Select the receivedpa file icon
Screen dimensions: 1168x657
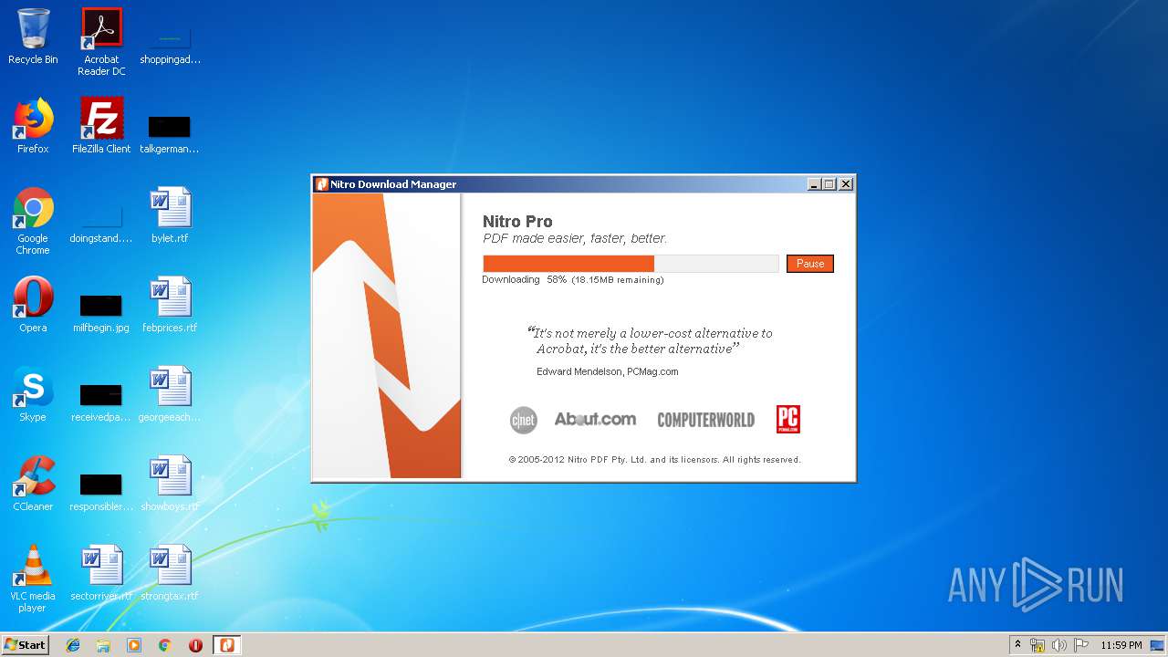[101, 401]
